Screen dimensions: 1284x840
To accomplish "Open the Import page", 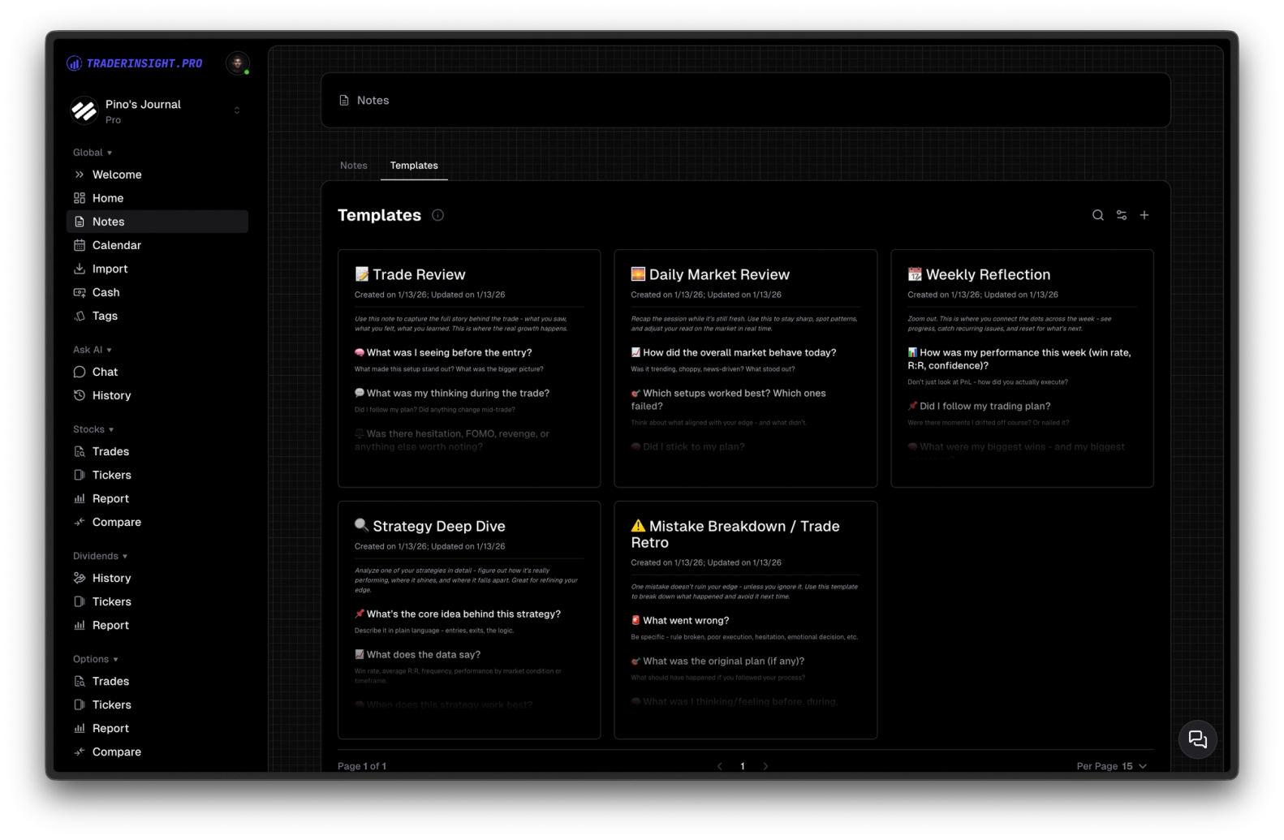I will (x=157, y=269).
